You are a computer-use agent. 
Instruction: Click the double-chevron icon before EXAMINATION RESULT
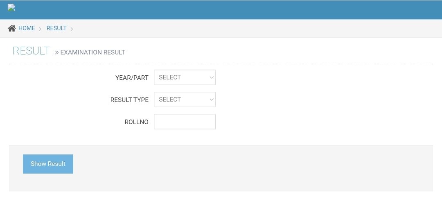(57, 52)
